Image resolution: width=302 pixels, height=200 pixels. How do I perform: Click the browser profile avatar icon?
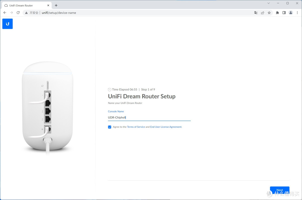pyautogui.click(x=291, y=13)
